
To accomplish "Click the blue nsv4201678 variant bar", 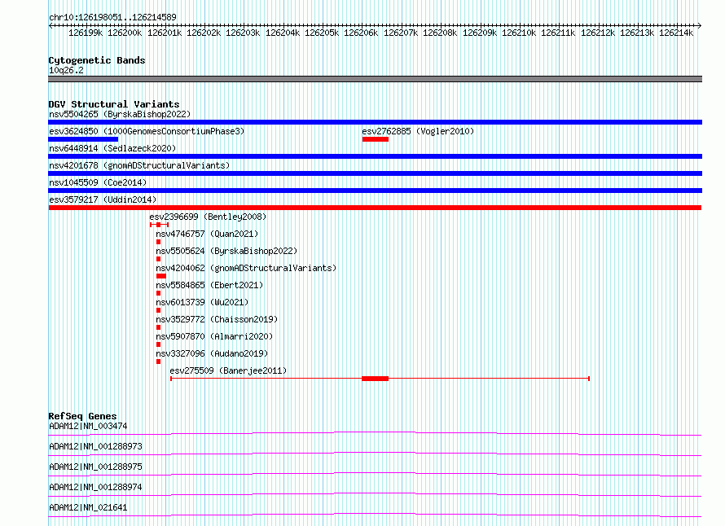I will (375, 173).
